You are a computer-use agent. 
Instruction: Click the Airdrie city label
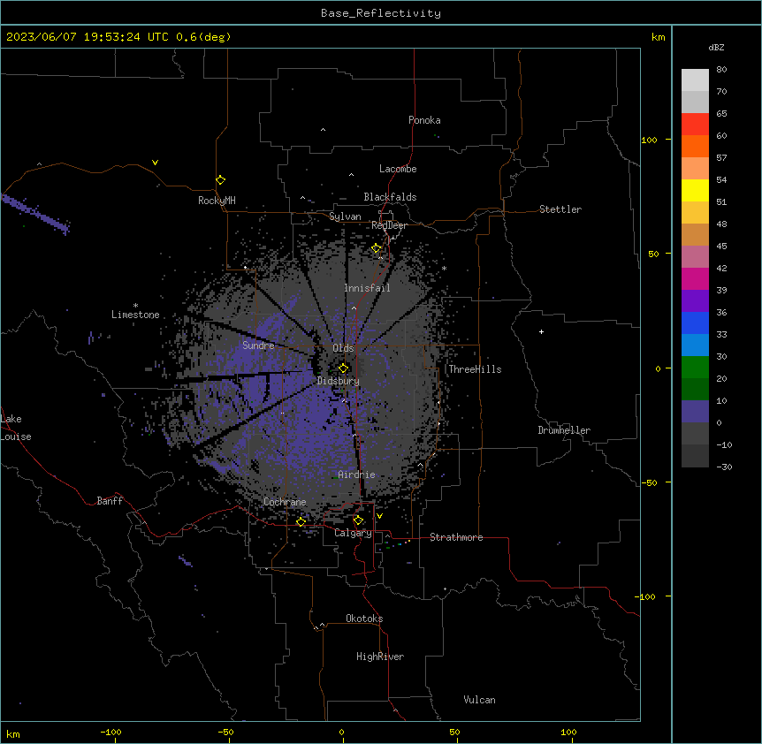pyautogui.click(x=357, y=474)
